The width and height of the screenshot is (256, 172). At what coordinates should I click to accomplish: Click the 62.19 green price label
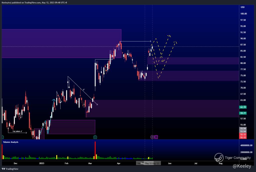click(243, 107)
